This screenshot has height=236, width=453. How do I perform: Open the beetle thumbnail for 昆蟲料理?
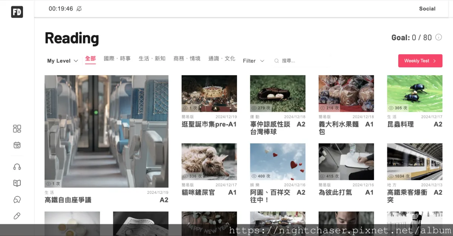tap(414, 93)
